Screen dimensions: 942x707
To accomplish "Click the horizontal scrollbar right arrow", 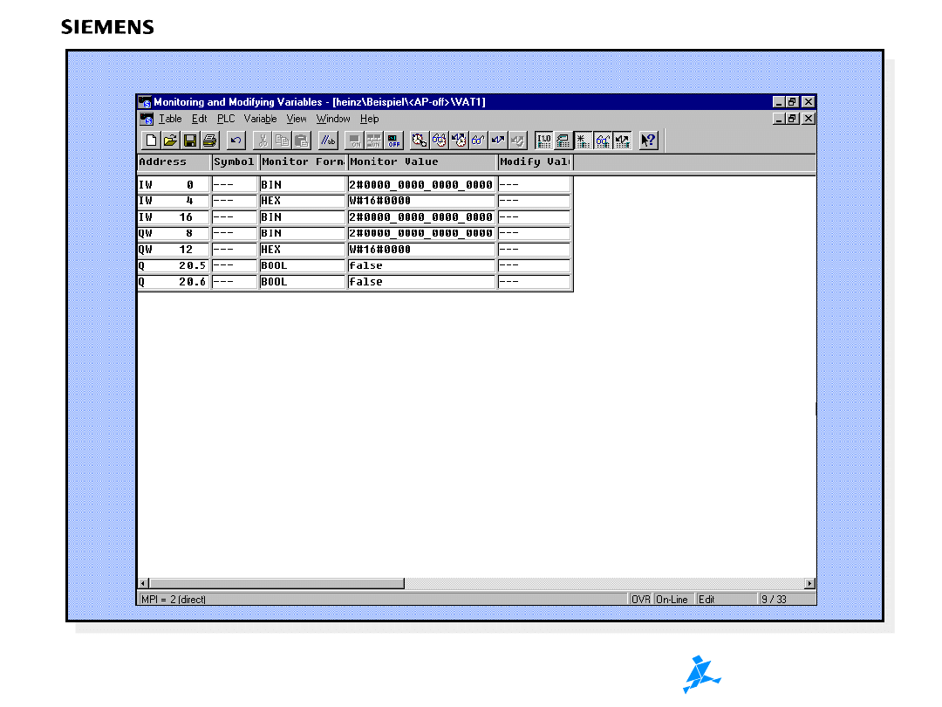I will click(x=809, y=583).
